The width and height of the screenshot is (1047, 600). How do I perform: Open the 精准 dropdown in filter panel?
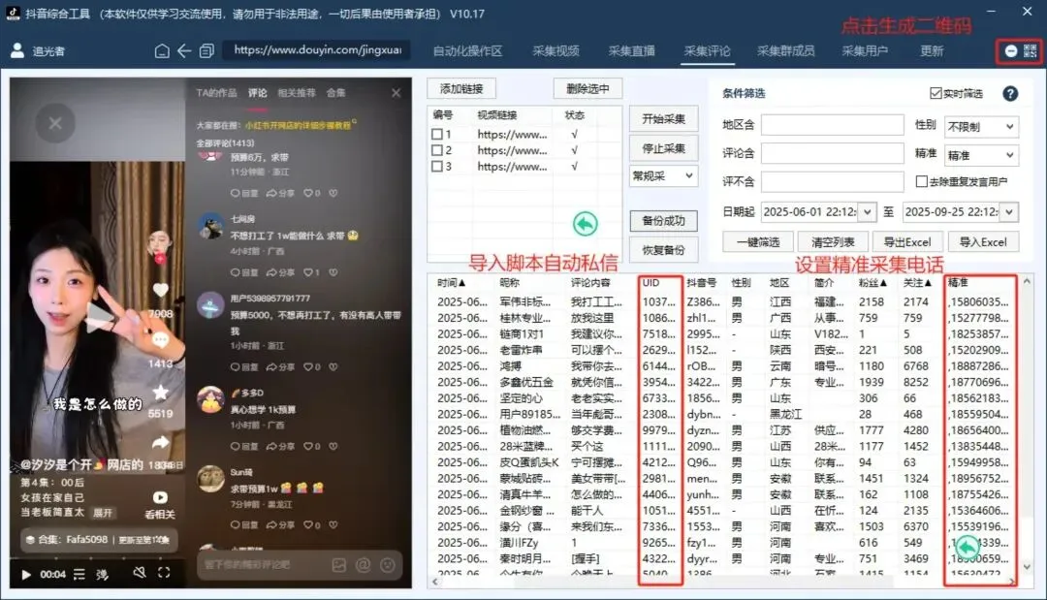[981, 155]
